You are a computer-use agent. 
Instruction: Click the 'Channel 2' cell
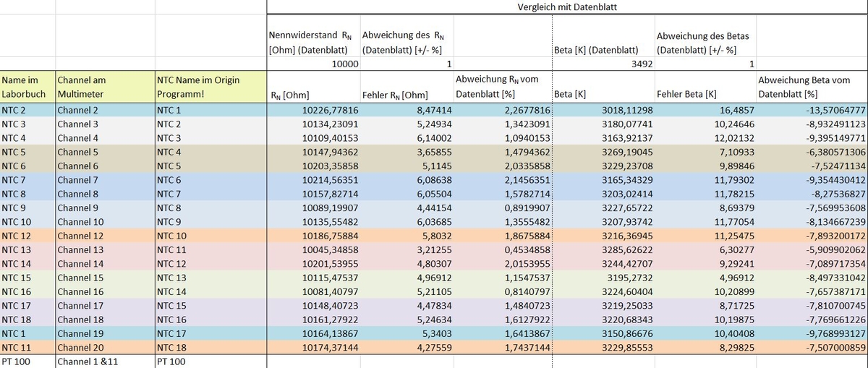pyautogui.click(x=105, y=111)
